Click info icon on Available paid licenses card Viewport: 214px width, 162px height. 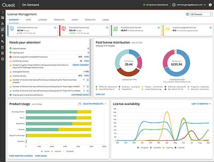coord(158,27)
